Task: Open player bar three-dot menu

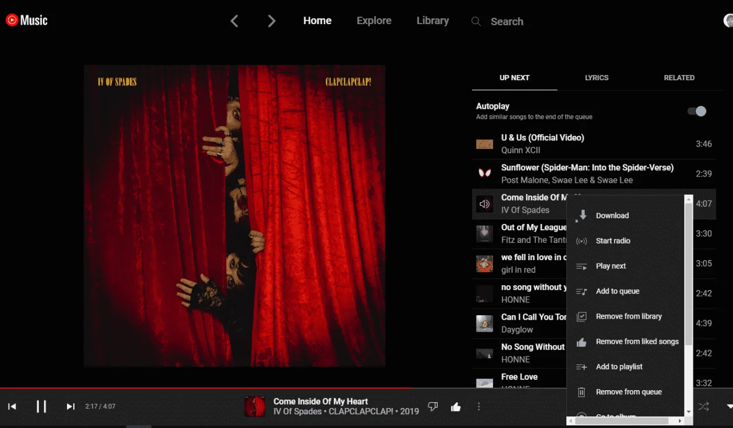Action: tap(479, 407)
